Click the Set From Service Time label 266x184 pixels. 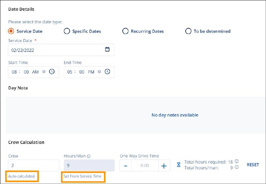click(83, 176)
